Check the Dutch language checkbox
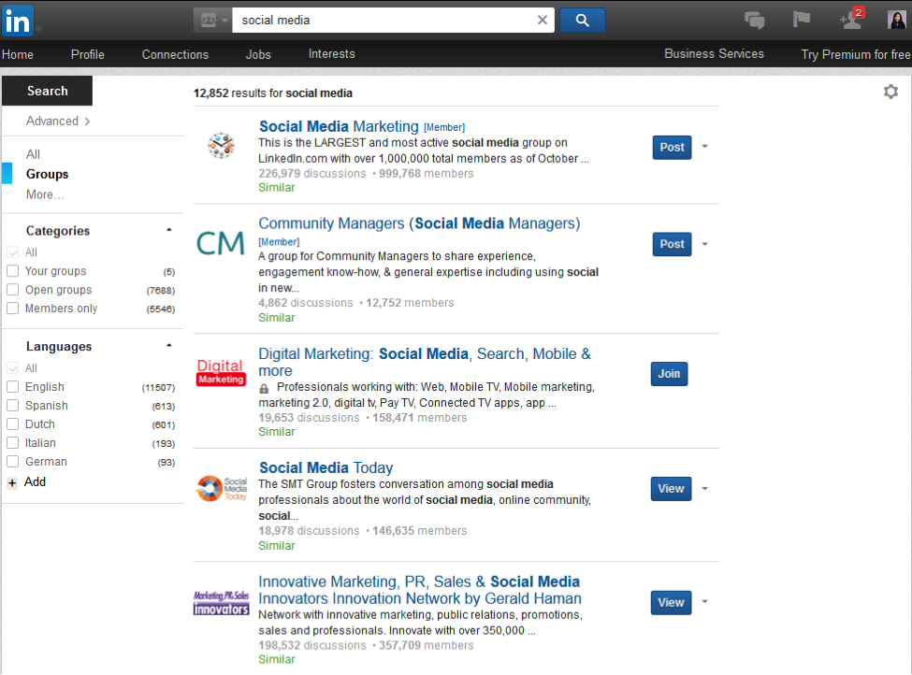Image resolution: width=912 pixels, height=675 pixels. (x=13, y=424)
